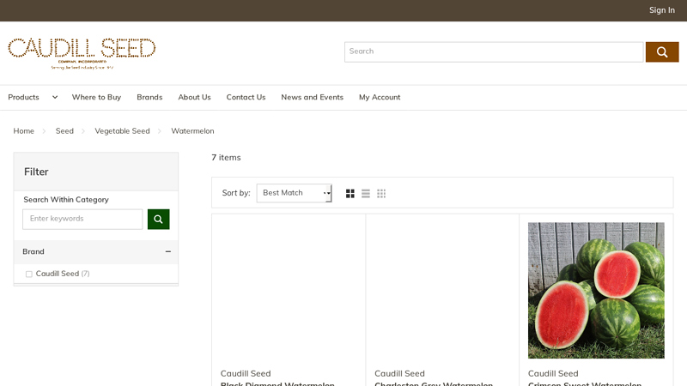Click the Sign In link

point(661,10)
